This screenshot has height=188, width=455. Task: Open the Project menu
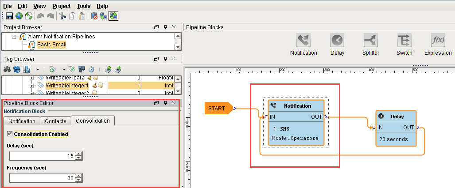(61, 6)
